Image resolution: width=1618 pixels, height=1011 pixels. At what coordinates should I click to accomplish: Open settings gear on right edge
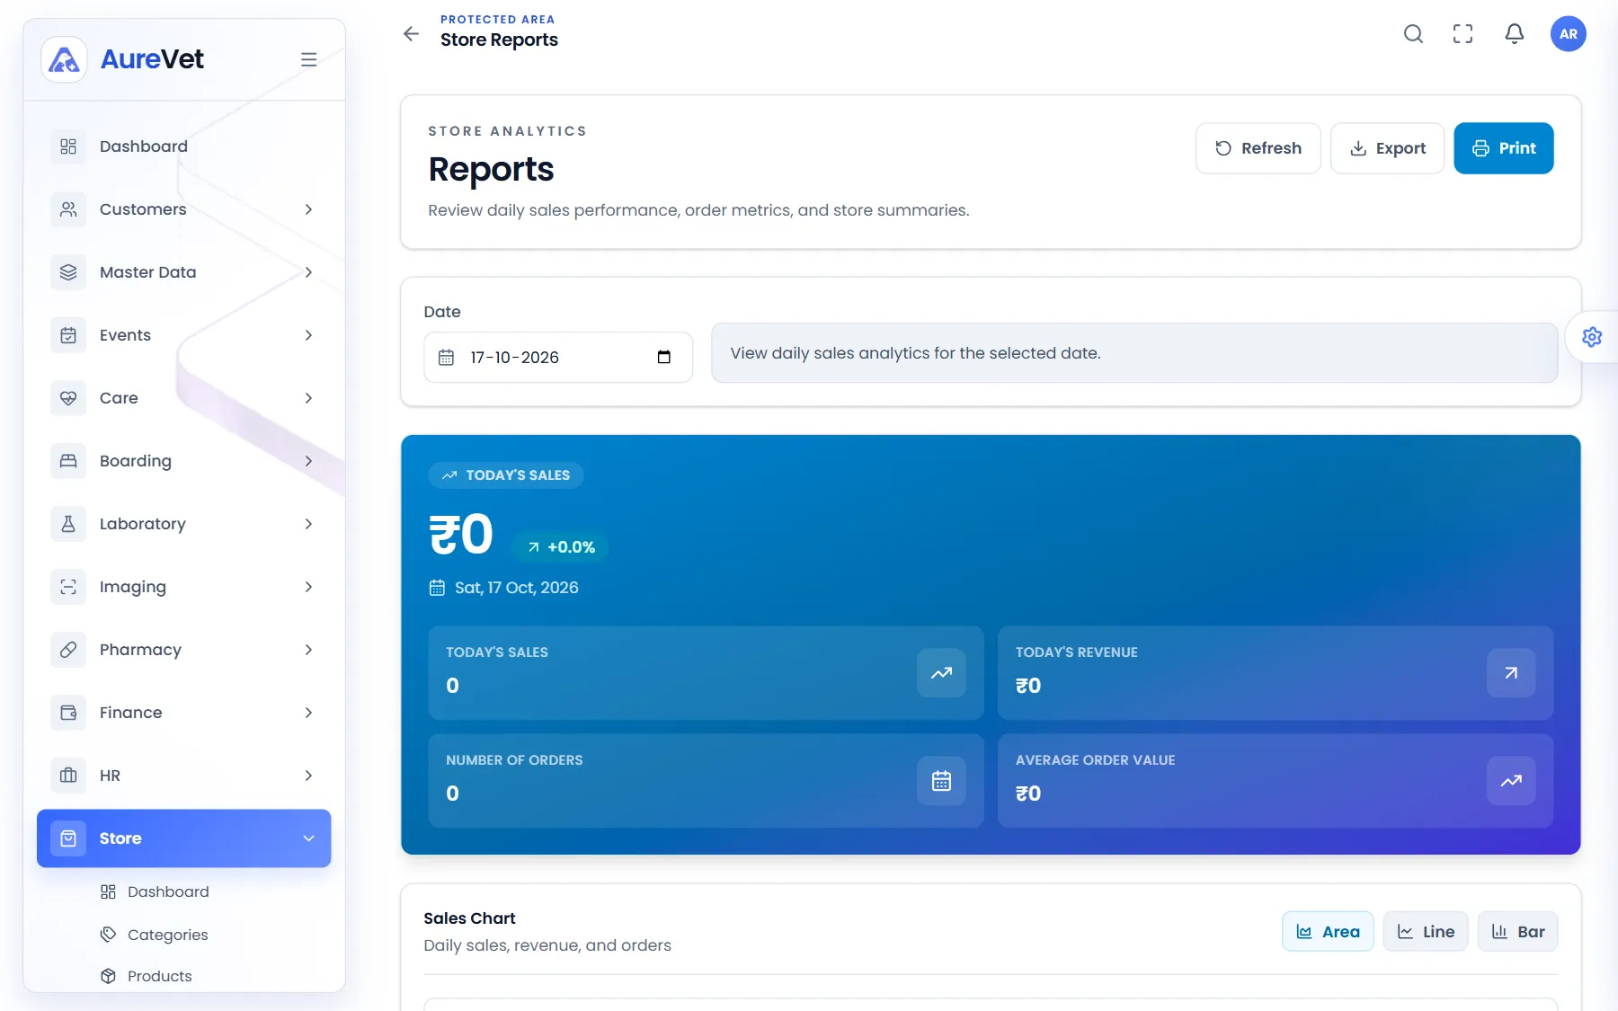click(x=1592, y=337)
